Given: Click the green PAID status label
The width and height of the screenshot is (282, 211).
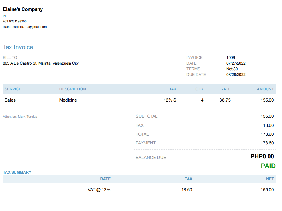Looking at the screenshot, I should (268, 166).
